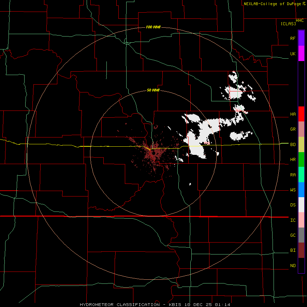Click the NEXLAB-College of DuPage credit text
Screen dimensions: 307x307
[273, 4]
